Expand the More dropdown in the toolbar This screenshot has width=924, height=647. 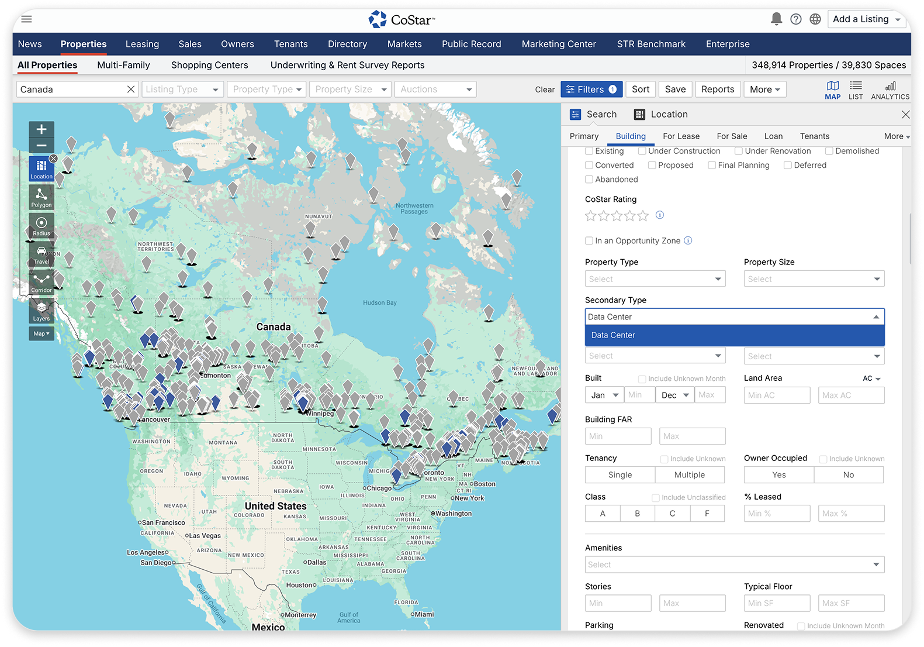pos(764,89)
